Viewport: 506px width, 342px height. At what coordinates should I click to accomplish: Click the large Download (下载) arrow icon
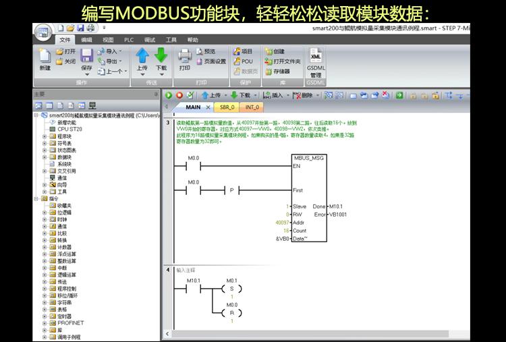161,55
